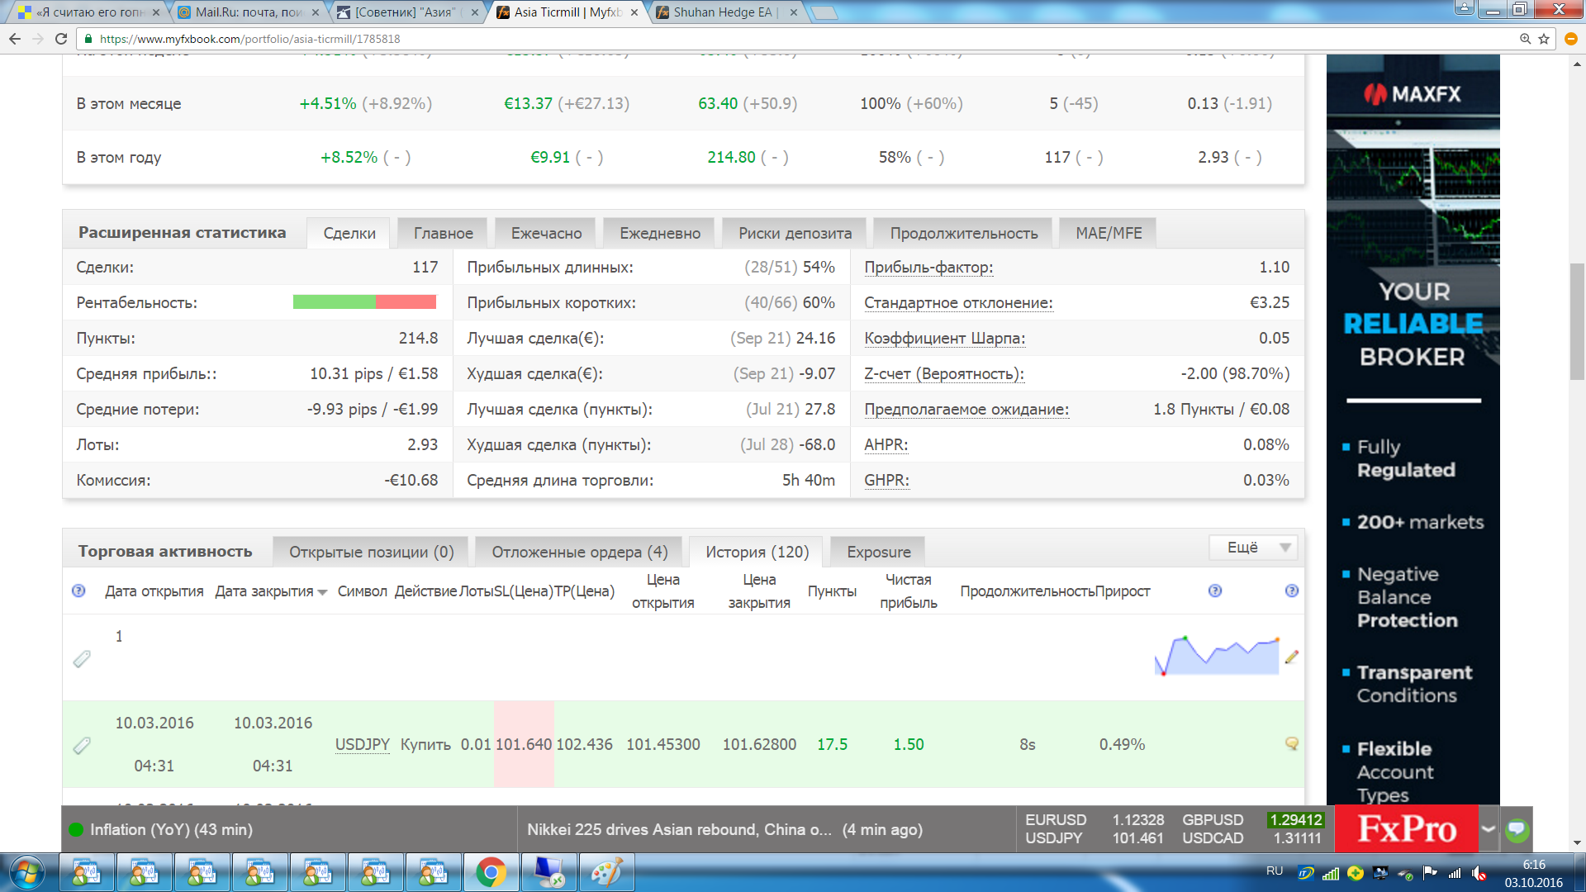
Task: Open the new tab button
Action: 824,12
